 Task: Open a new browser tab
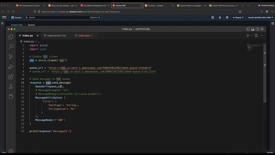pyautogui.click(x=243, y=6)
